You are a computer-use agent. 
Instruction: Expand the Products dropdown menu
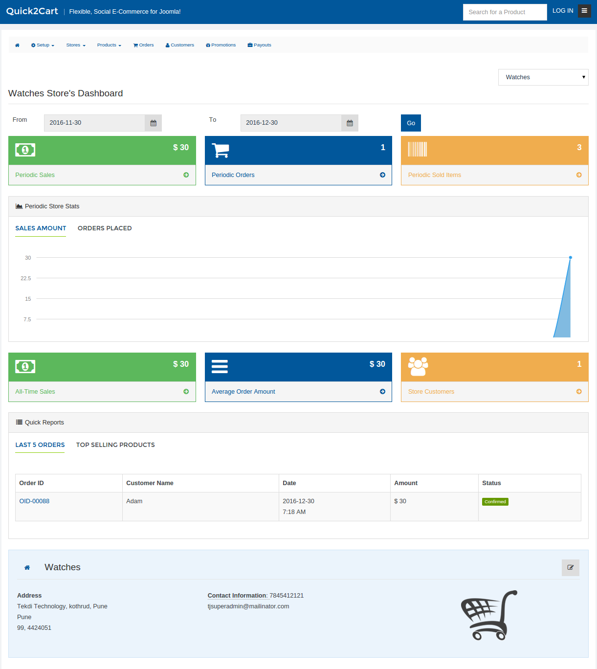tap(109, 45)
